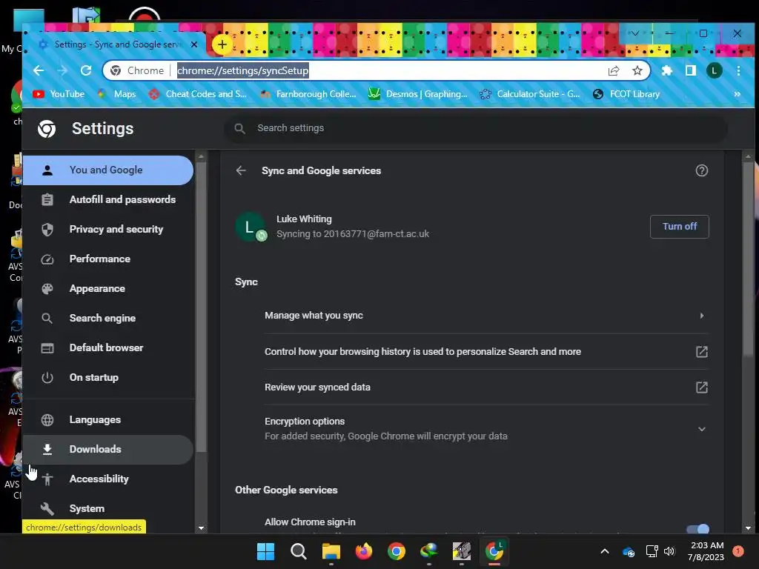Open the Extensions puzzle icon
759x569 pixels.
[x=666, y=70]
